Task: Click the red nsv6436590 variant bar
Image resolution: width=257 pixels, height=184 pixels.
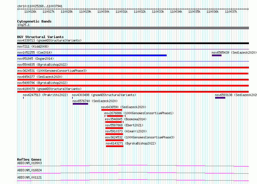Action: [x=112, y=110]
